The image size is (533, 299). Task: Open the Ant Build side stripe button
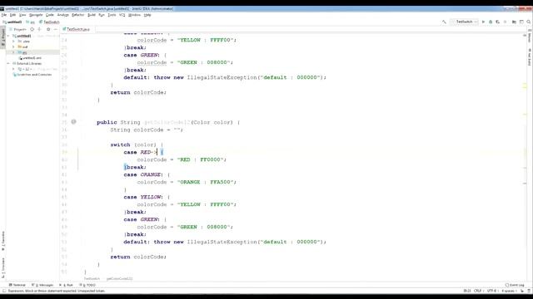point(530,57)
